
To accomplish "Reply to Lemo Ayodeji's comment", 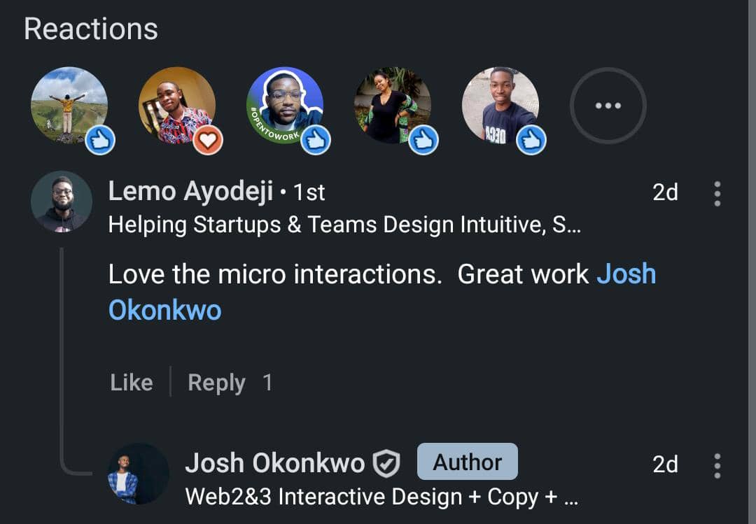I will [216, 383].
